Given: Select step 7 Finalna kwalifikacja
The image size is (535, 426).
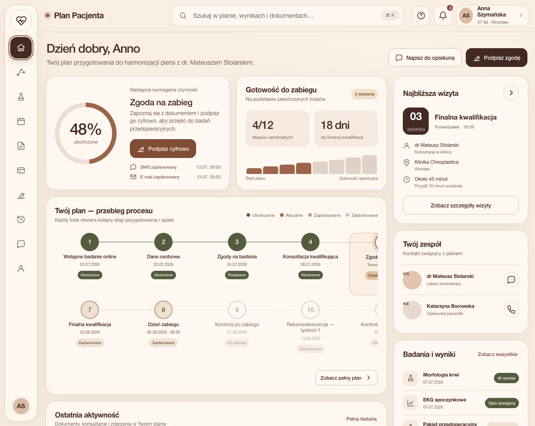Looking at the screenshot, I should 90,310.
